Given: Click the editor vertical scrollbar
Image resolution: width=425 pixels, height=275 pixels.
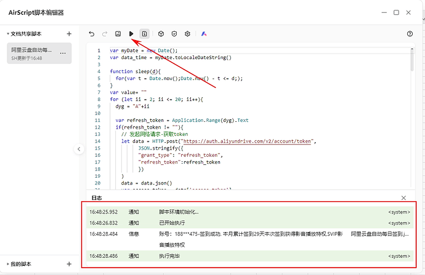Looking at the screenshot, I should 412,60.
